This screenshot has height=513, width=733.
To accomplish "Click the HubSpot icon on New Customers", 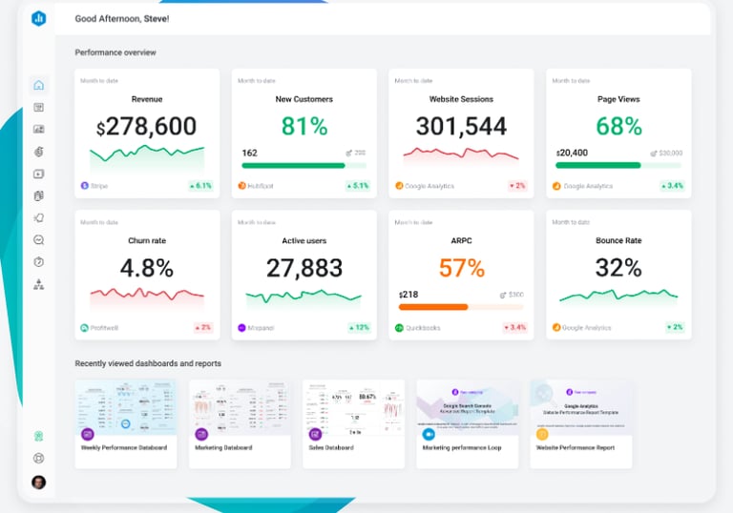I will click(x=241, y=186).
